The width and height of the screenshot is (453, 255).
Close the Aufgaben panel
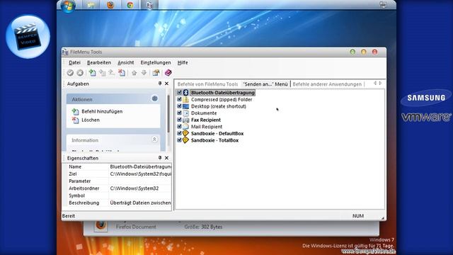[x=167, y=84]
